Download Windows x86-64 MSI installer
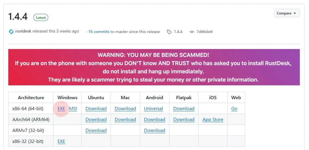The height and width of the screenshot is (150, 309). click(73, 109)
